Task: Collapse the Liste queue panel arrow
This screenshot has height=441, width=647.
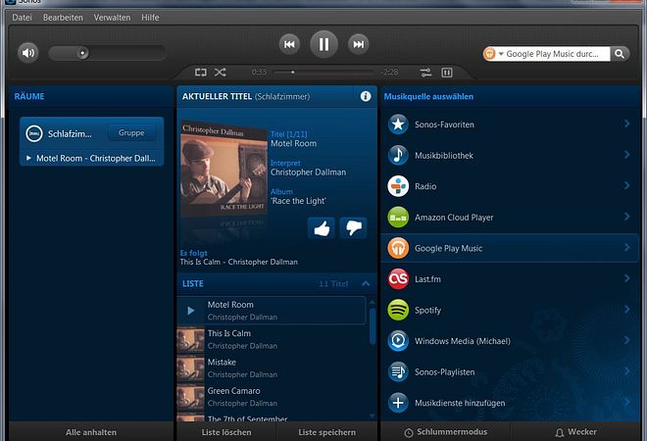Action: (366, 283)
